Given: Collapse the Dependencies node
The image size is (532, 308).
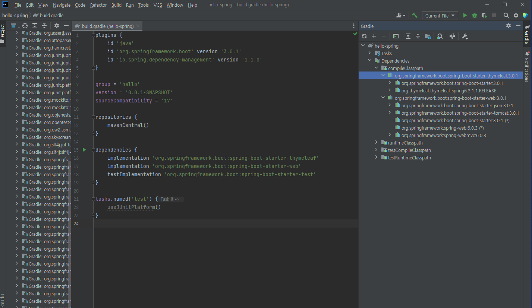Looking at the screenshot, I should point(370,61).
